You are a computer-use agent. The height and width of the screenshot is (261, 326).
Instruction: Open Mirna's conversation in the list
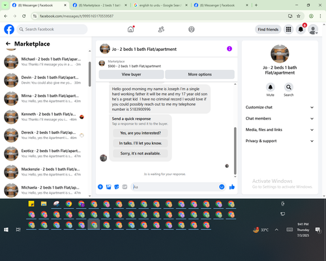pyautogui.click(x=44, y=99)
